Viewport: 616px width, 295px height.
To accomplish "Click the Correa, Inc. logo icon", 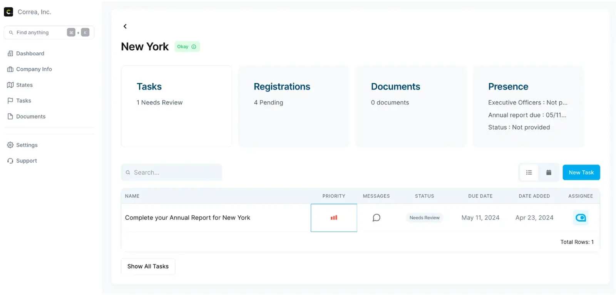I will point(8,12).
